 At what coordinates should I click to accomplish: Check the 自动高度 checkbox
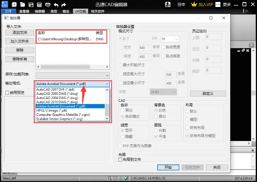[x=163, y=56]
